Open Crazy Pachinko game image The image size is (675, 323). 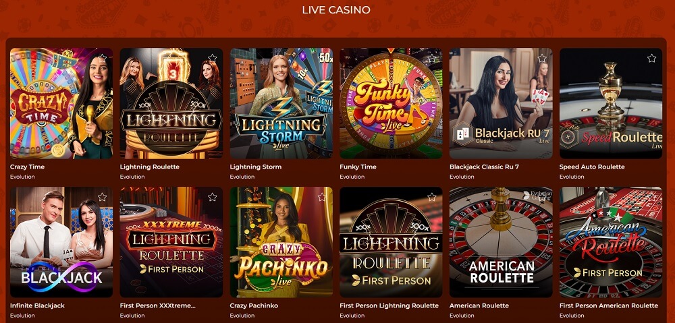[x=281, y=242]
